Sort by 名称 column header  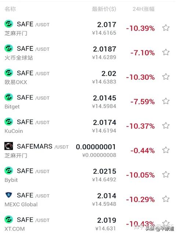[10, 9]
